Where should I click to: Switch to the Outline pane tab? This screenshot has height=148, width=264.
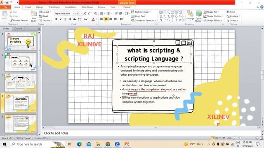click(18, 28)
